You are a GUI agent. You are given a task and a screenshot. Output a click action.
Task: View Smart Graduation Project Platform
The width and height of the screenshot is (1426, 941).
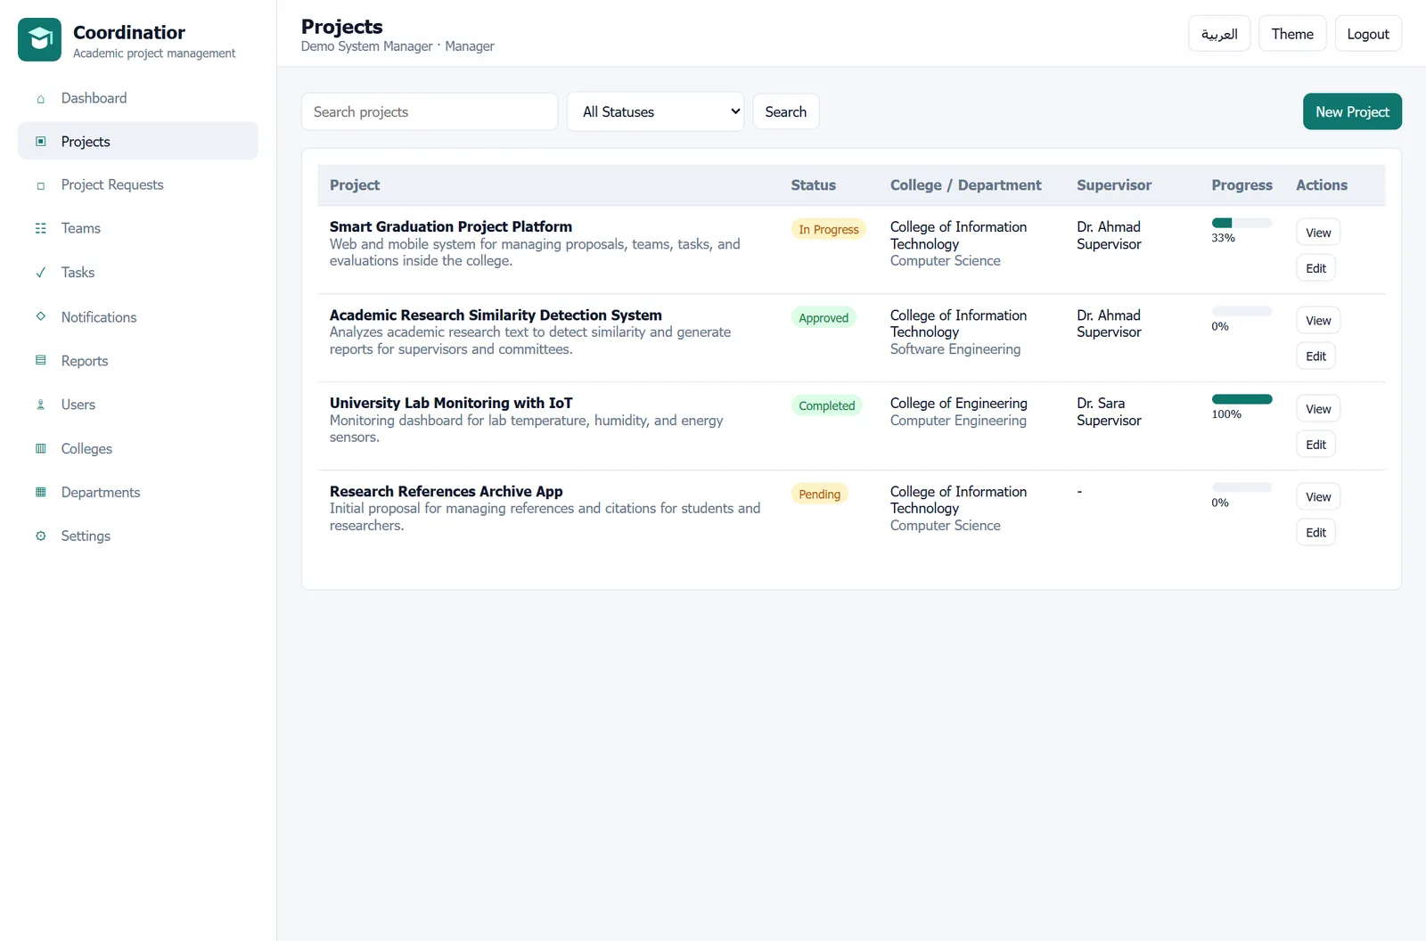coord(1318,233)
